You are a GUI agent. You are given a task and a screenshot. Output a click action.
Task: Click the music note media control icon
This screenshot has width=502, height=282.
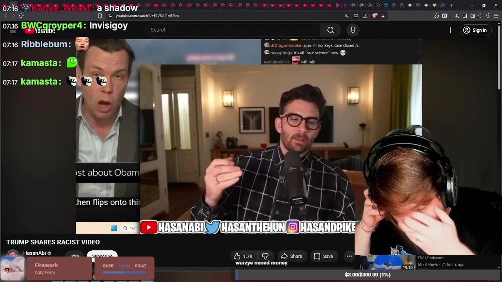pos(457,16)
